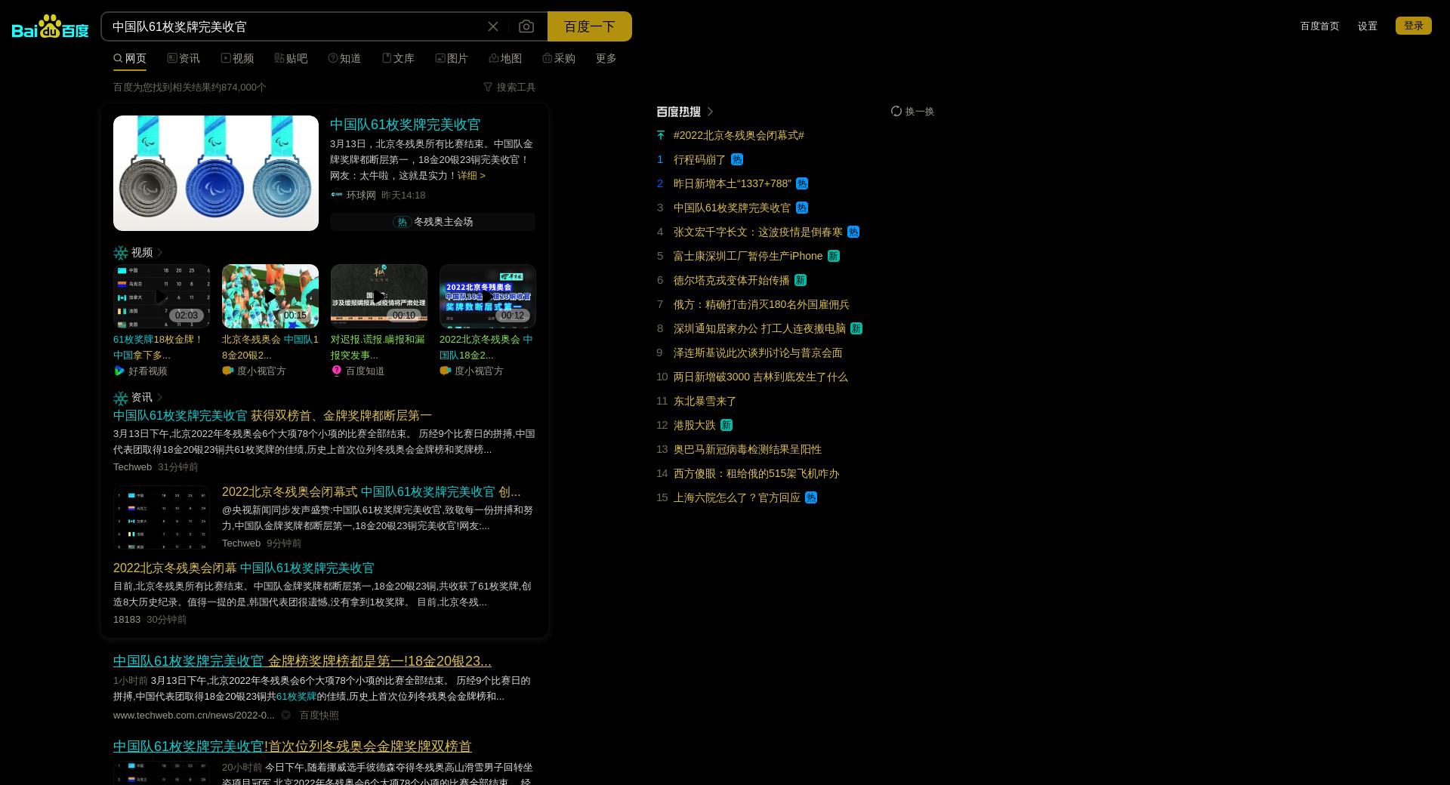Switch to the 资讯 tab
The width and height of the screenshot is (1450, 785).
pos(184,58)
